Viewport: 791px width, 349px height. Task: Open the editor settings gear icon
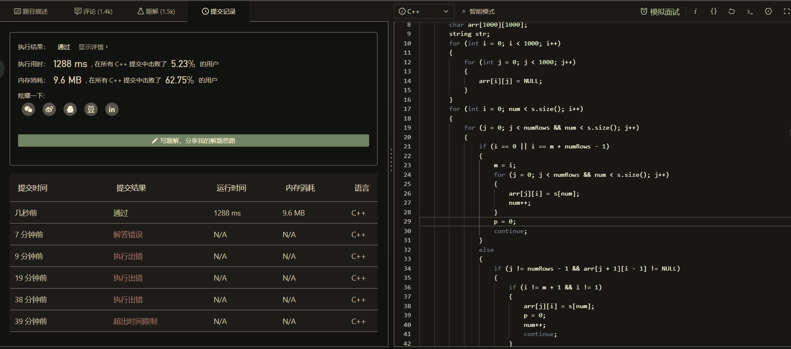(x=768, y=11)
